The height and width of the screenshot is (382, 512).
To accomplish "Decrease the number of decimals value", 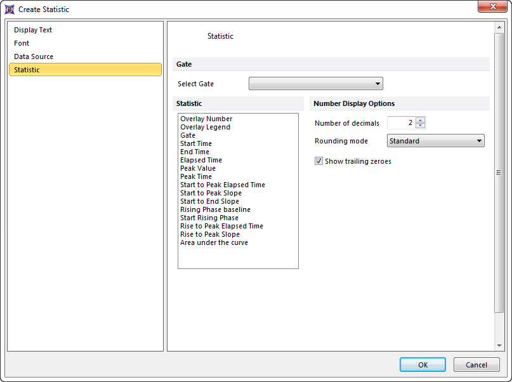I will [421, 126].
